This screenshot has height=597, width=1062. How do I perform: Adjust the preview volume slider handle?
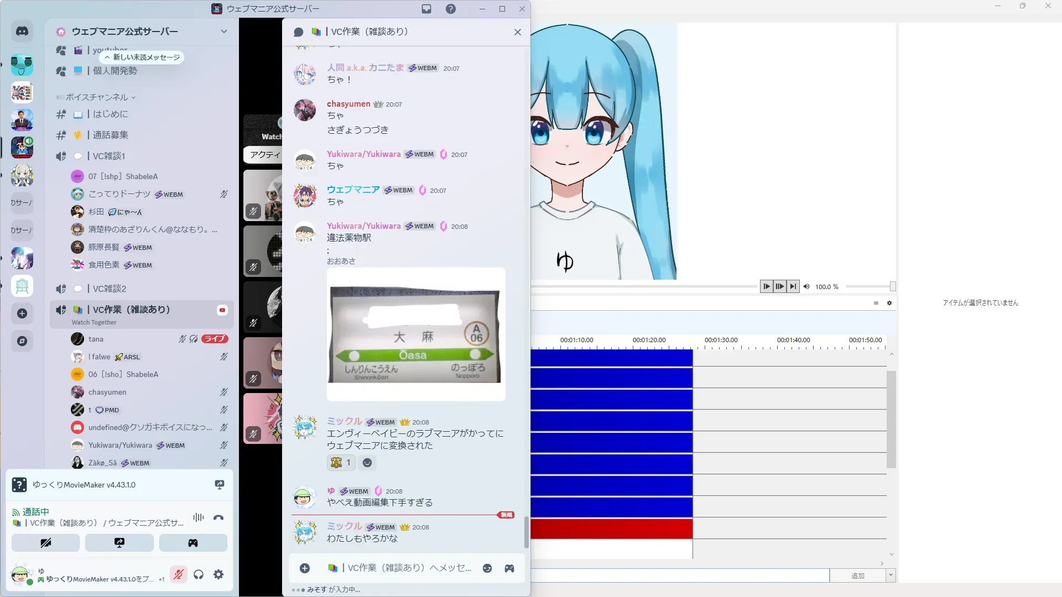click(x=892, y=286)
